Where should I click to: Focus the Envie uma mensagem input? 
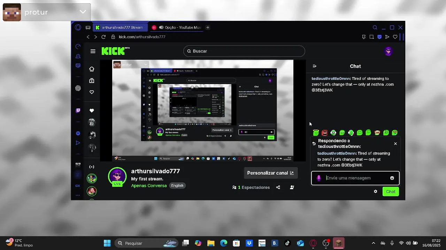click(355, 178)
